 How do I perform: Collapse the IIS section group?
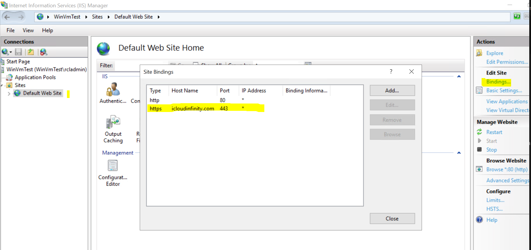point(459,77)
